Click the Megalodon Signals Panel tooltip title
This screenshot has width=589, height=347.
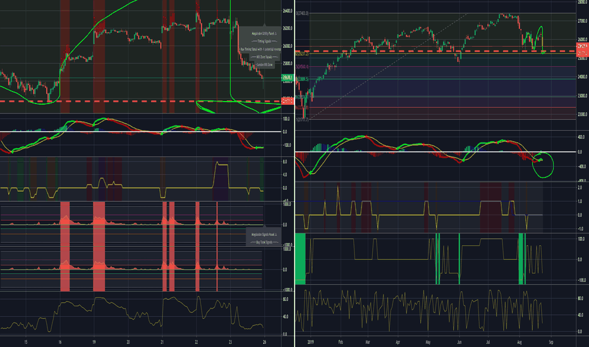pos(264,235)
